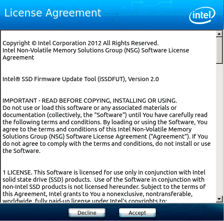
Task: Place cursor on Copyright Intel Corporation 2012 line
Action: pos(80,43)
